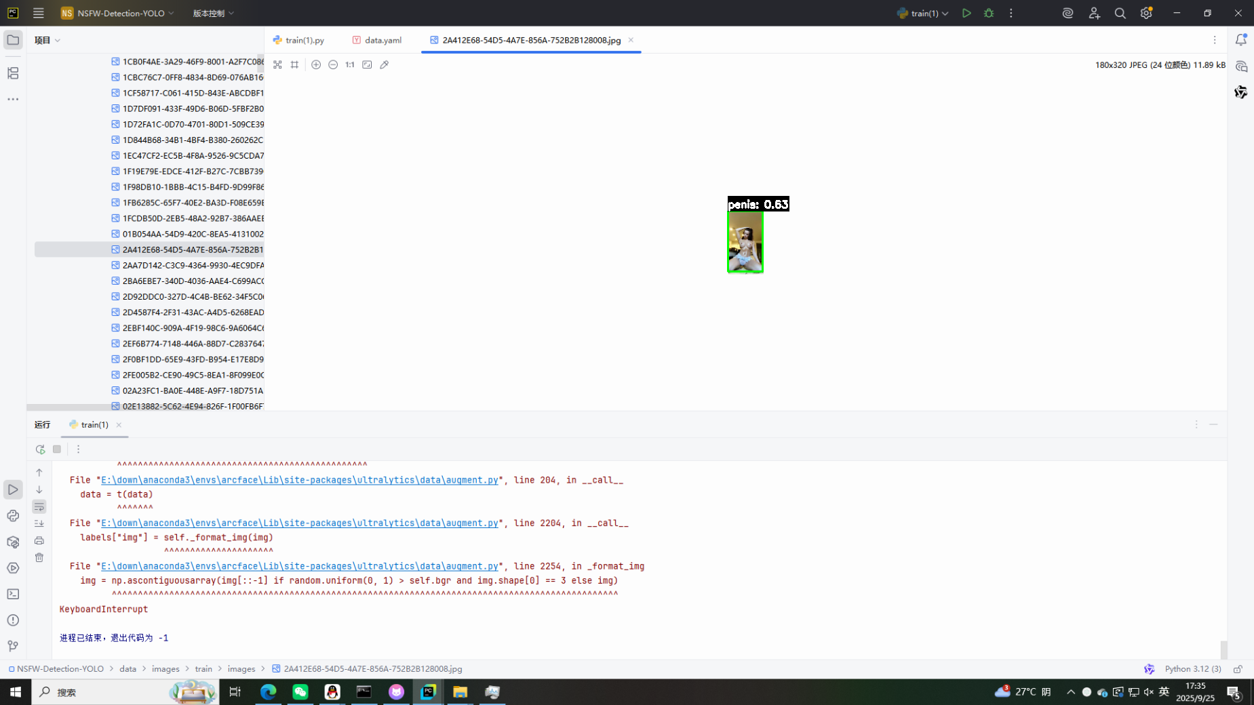Switch to the data.yaml editor tab

click(377, 40)
